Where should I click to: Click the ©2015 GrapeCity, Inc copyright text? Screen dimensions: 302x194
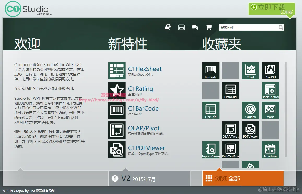28,191
